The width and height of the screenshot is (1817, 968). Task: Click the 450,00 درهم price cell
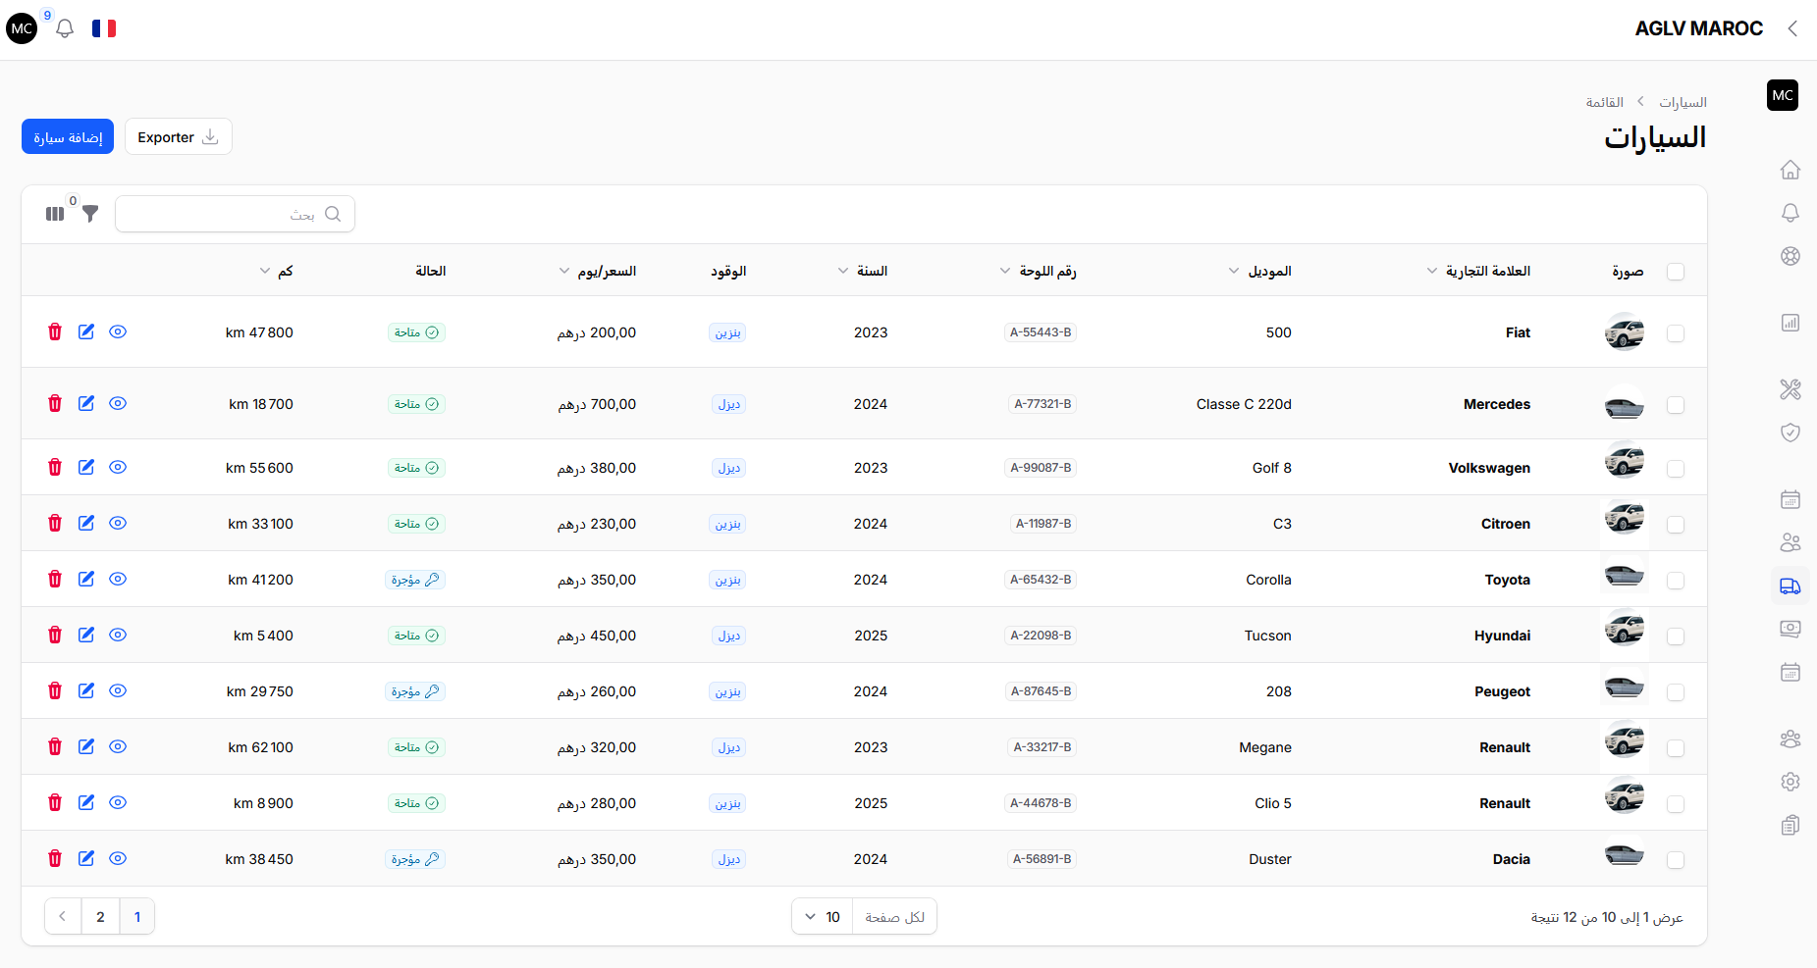click(597, 636)
